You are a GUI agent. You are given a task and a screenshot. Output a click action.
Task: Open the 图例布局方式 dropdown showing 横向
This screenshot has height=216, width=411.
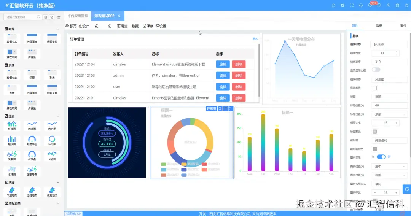[x=390, y=184]
